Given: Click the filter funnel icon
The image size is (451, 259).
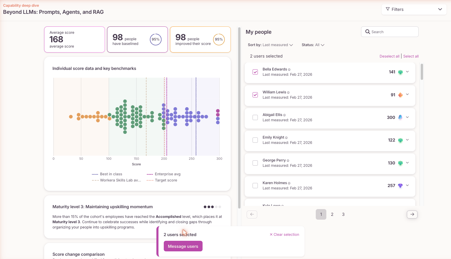Looking at the screenshot, I should coord(388,9).
